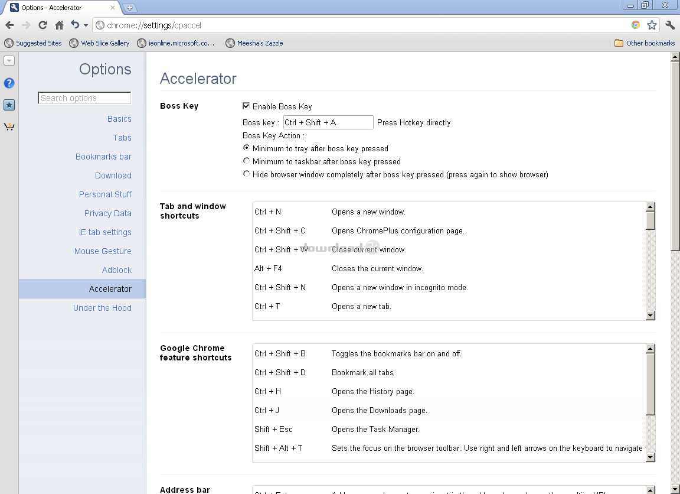
Task: Expand the dropdown arrow next to undo icon
Action: click(86, 25)
